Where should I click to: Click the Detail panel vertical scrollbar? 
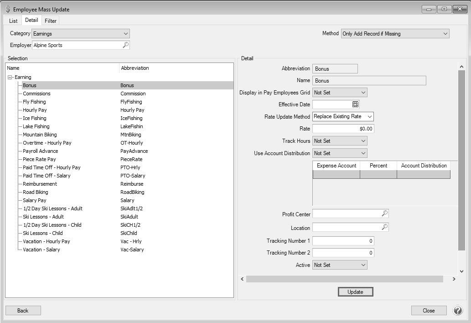tap(461, 160)
